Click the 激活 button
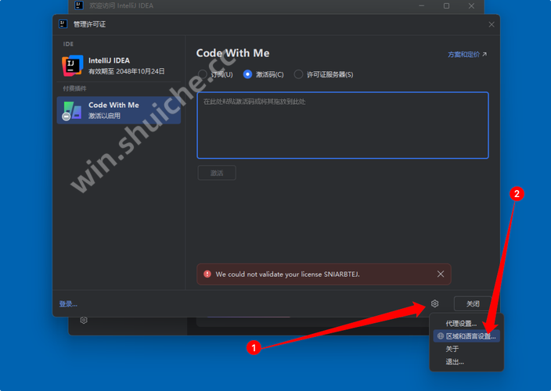551x391 pixels. 217,173
